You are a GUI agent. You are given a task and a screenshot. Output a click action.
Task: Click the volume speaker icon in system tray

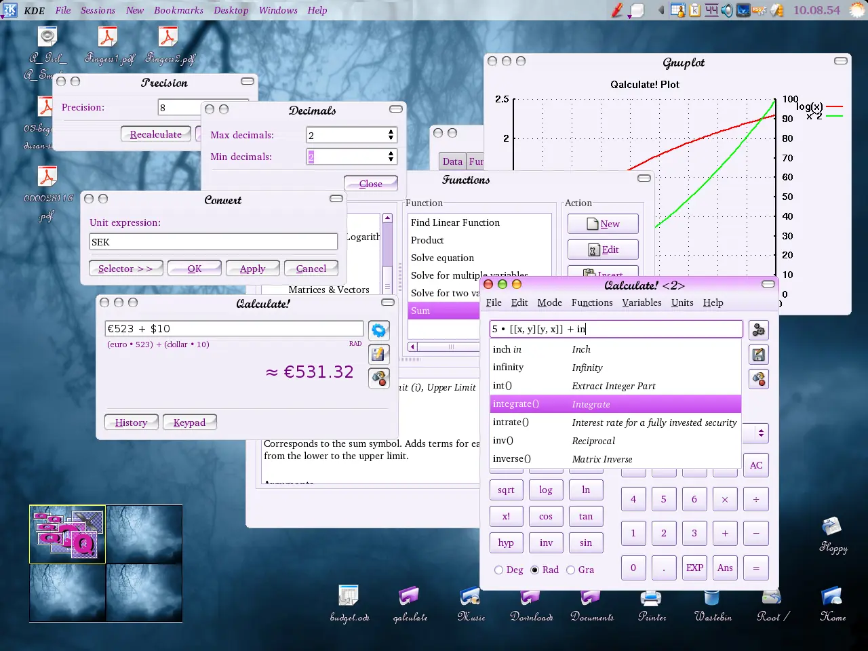[727, 10]
